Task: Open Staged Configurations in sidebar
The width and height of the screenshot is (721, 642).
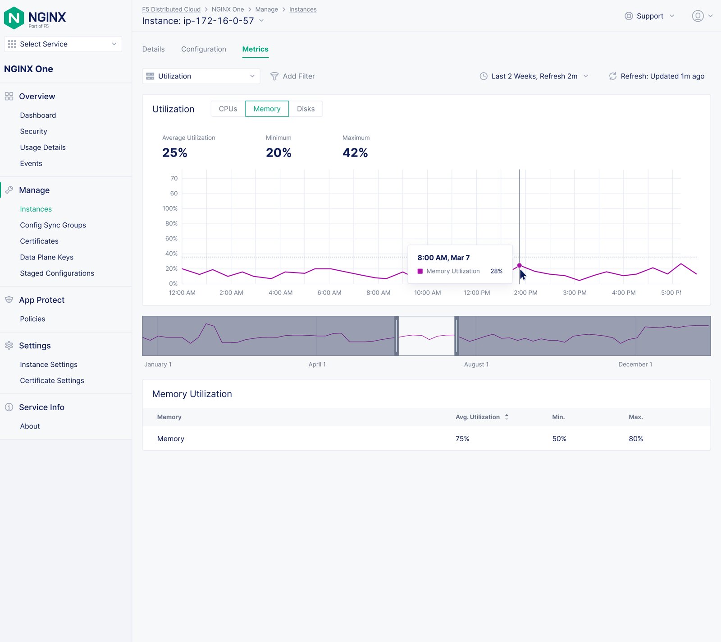Action: click(57, 273)
